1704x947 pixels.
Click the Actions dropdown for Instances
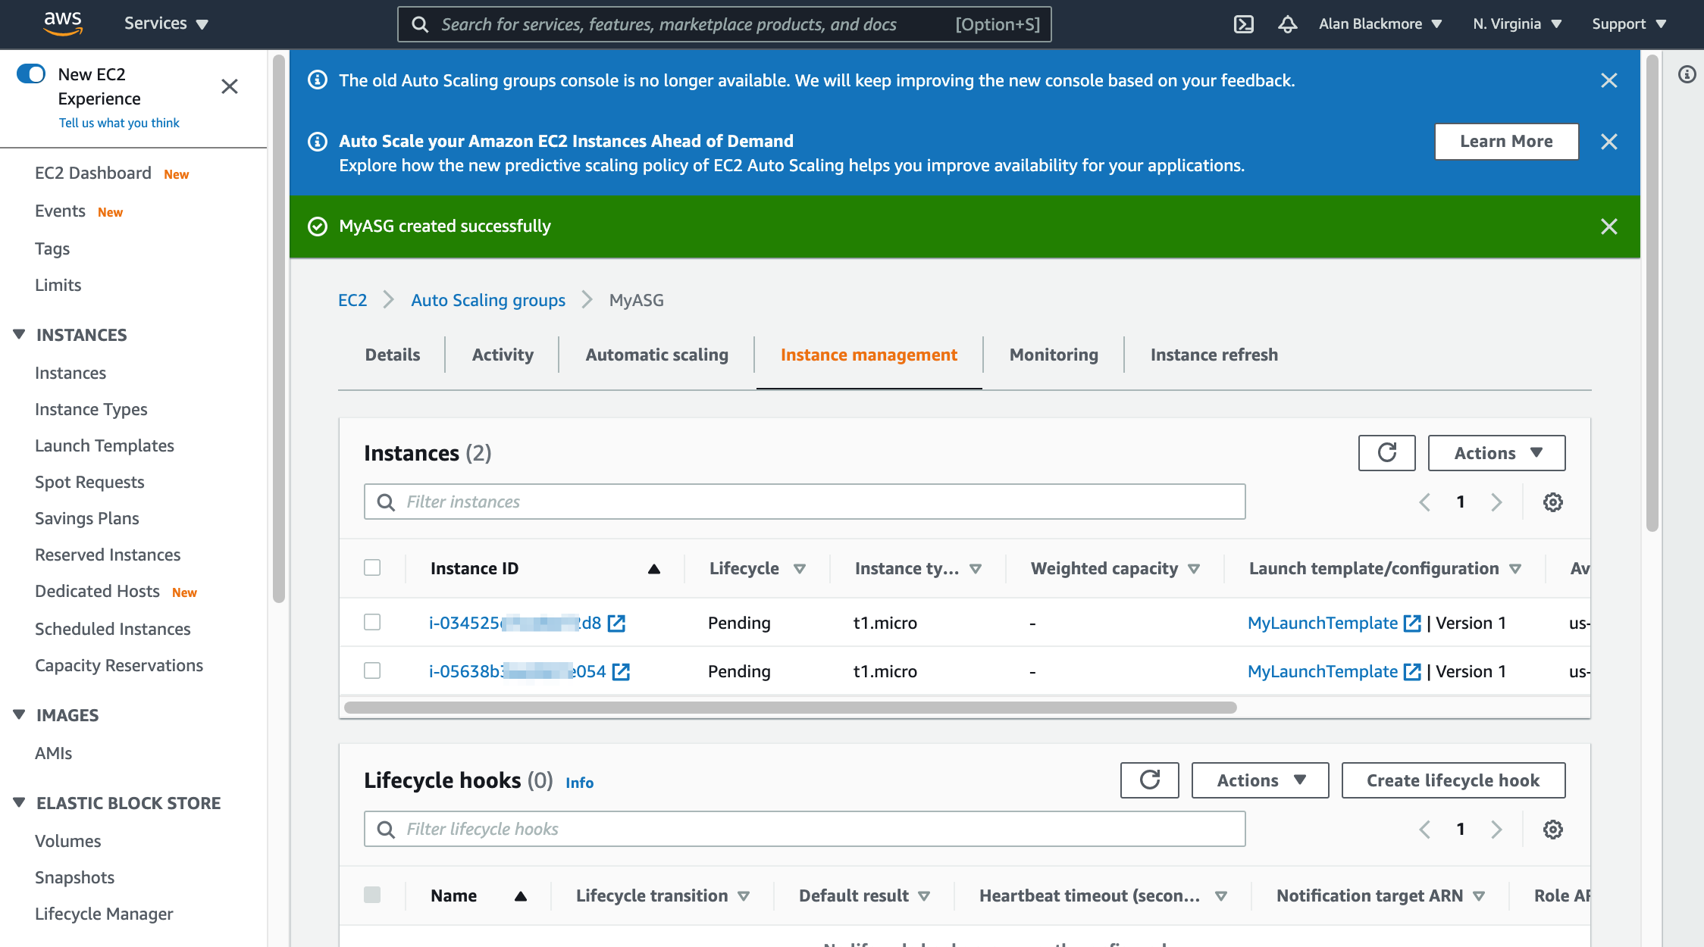1496,452
